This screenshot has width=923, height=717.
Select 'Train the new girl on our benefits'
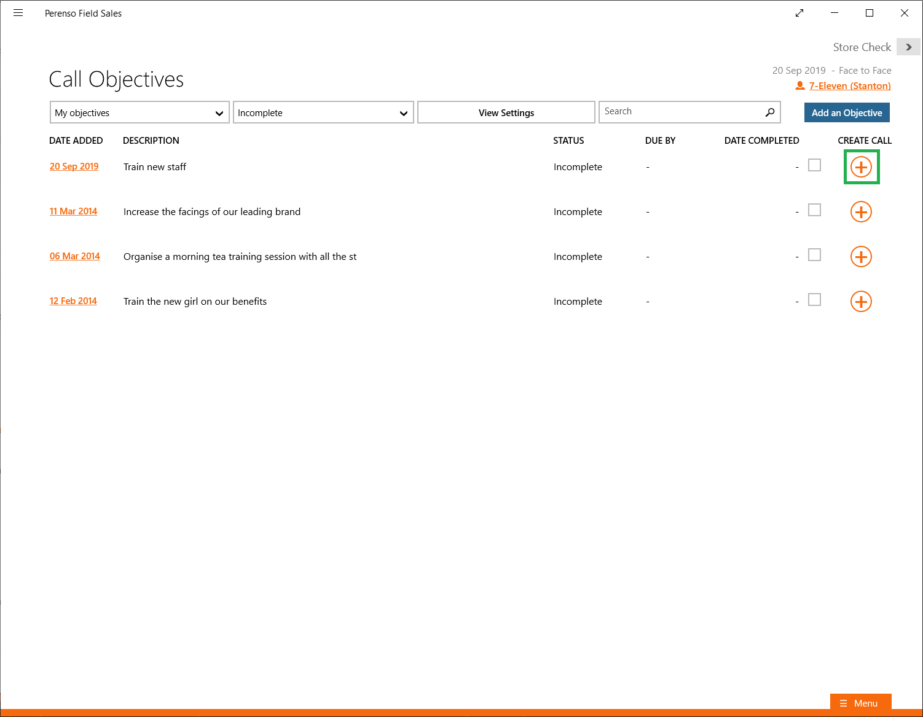195,302
